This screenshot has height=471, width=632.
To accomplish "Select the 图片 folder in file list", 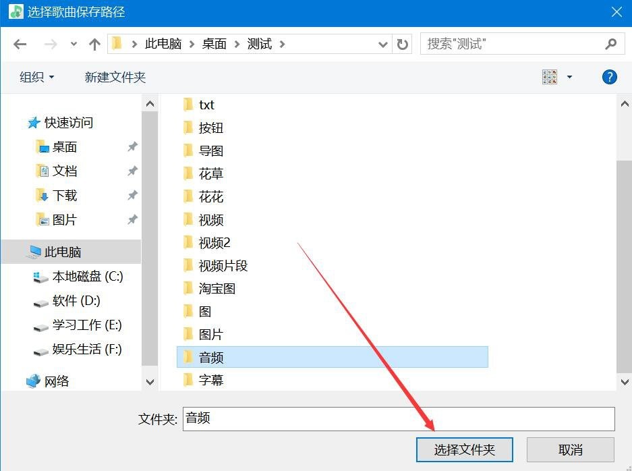I will 211,334.
